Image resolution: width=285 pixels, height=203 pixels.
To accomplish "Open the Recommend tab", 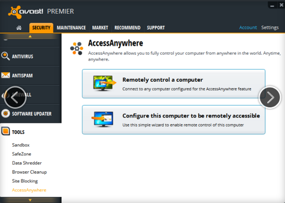I will click(127, 28).
